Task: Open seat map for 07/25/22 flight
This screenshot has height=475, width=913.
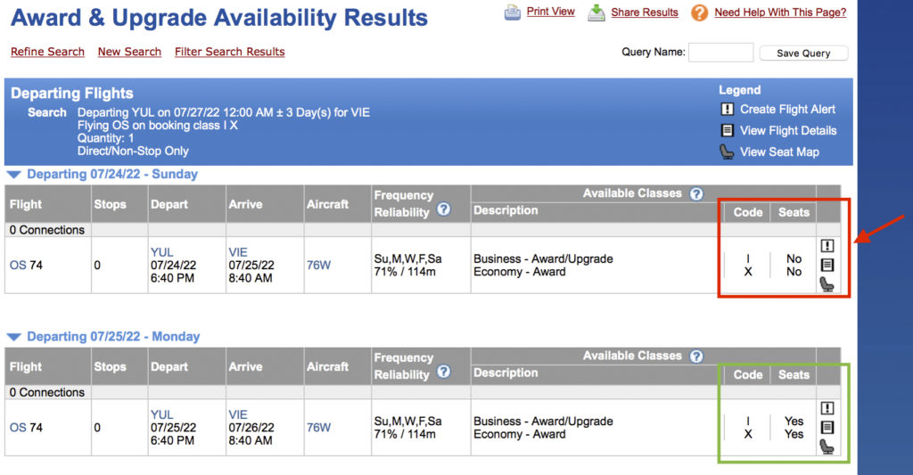Action: [x=827, y=446]
